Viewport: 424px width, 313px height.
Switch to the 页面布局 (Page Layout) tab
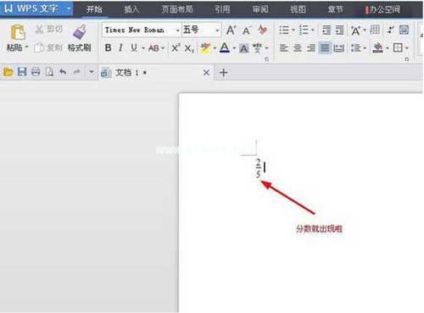click(x=177, y=9)
